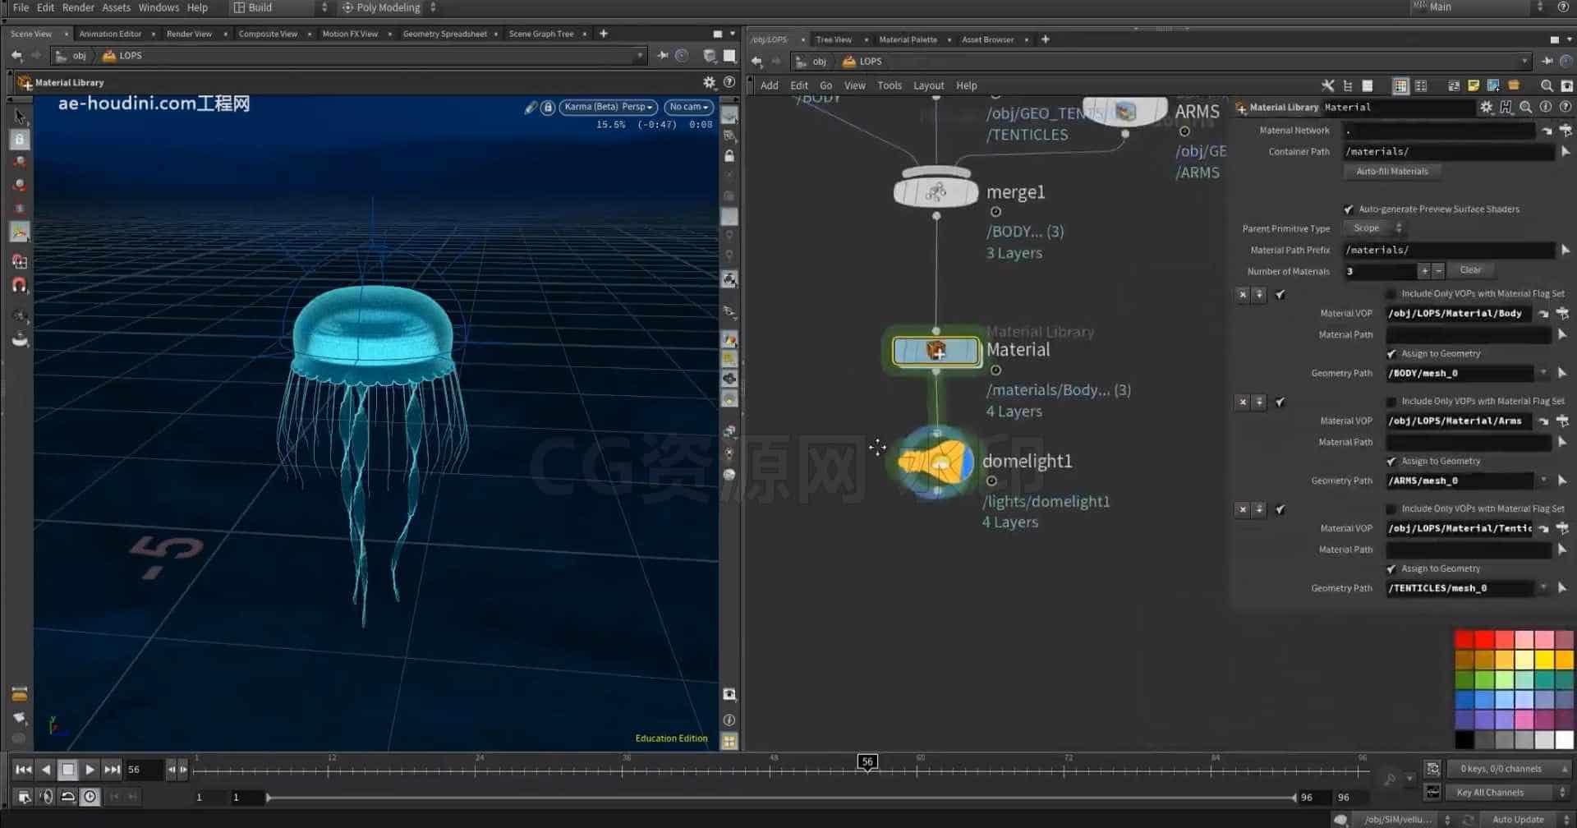Screen dimensions: 1577x828
Task: Open Parent Primitive Type Scope dropdown
Action: tap(1376, 228)
